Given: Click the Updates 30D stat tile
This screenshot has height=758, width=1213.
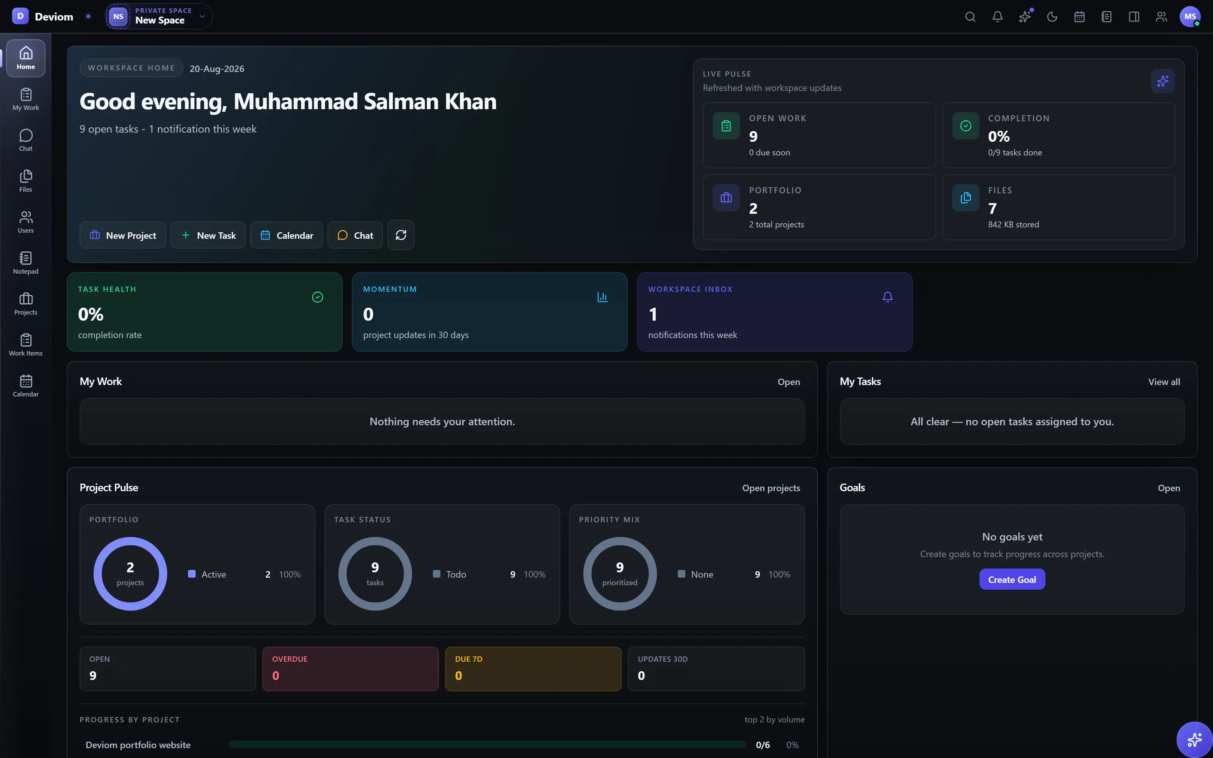Looking at the screenshot, I should 716,669.
